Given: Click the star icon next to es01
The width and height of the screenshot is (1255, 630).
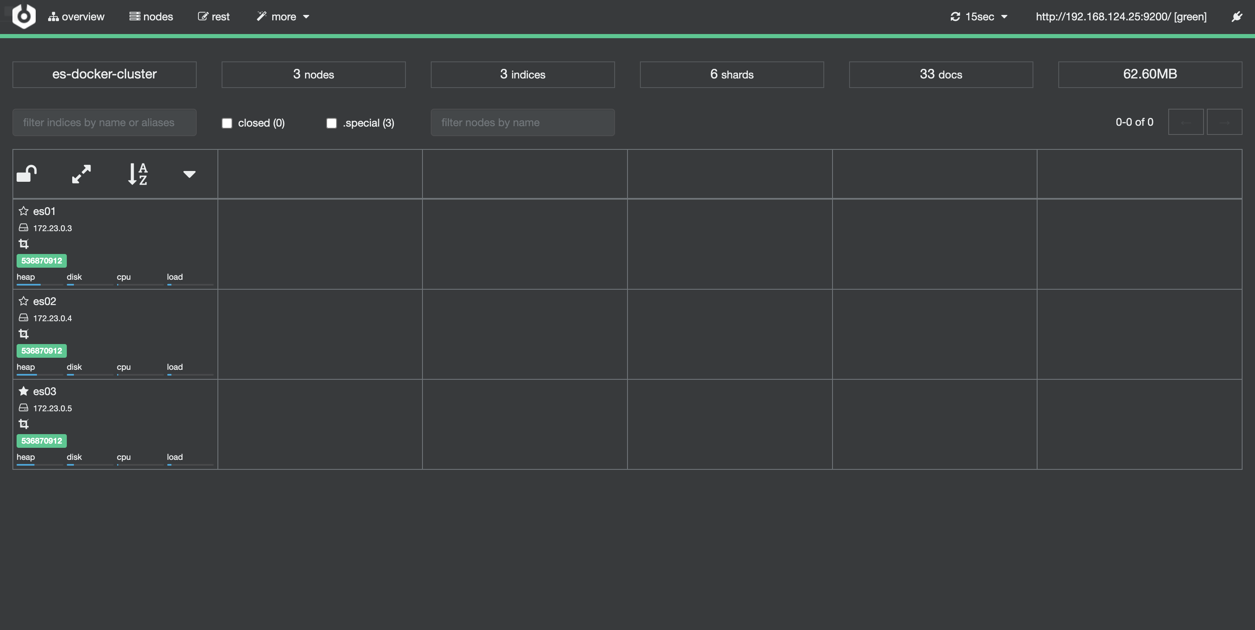Looking at the screenshot, I should point(23,211).
